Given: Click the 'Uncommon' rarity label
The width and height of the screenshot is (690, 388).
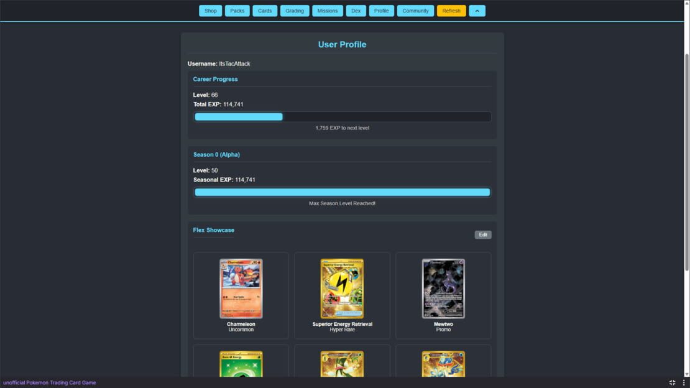Looking at the screenshot, I should click(241, 330).
